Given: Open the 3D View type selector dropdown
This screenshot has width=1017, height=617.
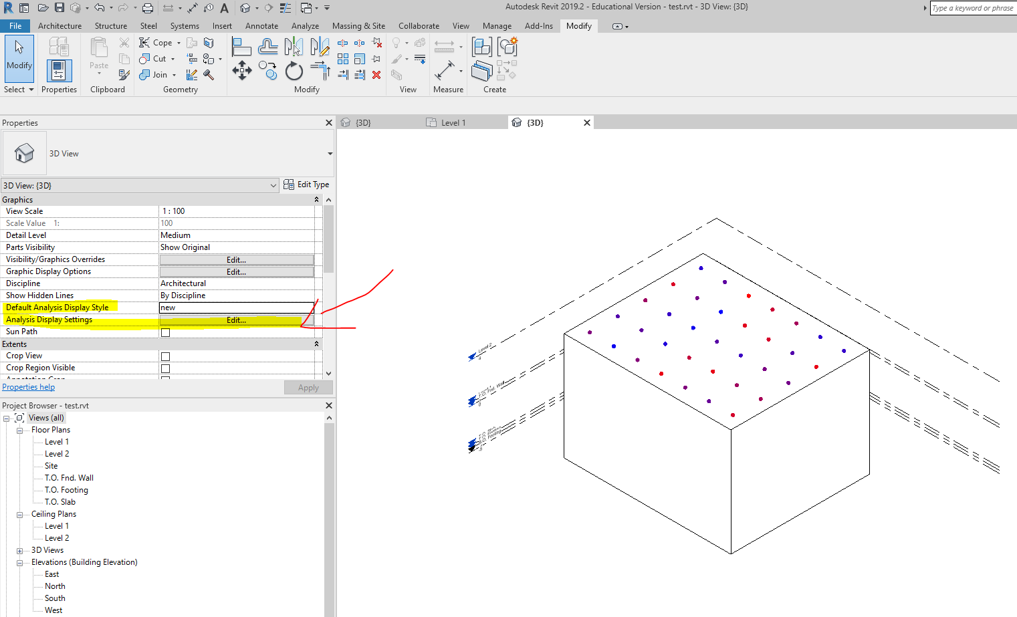Looking at the screenshot, I should [x=273, y=185].
